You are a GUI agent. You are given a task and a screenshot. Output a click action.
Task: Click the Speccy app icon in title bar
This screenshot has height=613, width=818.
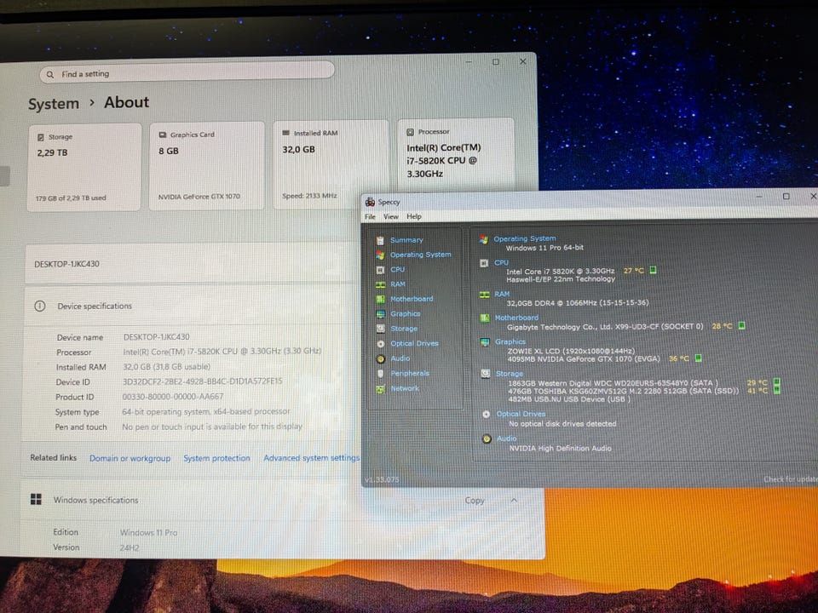pyautogui.click(x=370, y=202)
